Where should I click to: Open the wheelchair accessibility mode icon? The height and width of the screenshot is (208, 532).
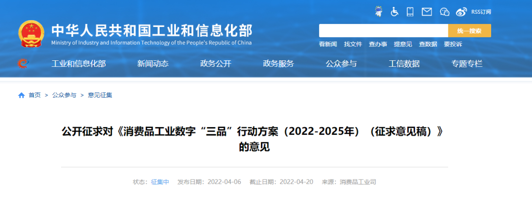click(x=395, y=12)
